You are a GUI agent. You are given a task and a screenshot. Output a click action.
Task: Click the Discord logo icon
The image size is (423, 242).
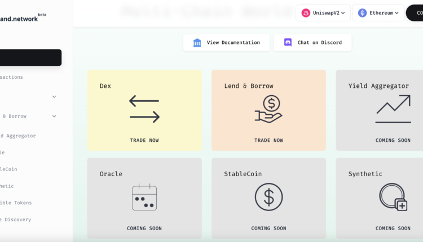(288, 43)
